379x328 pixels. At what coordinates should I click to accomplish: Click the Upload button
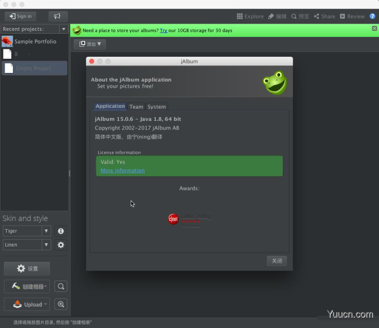click(27, 304)
